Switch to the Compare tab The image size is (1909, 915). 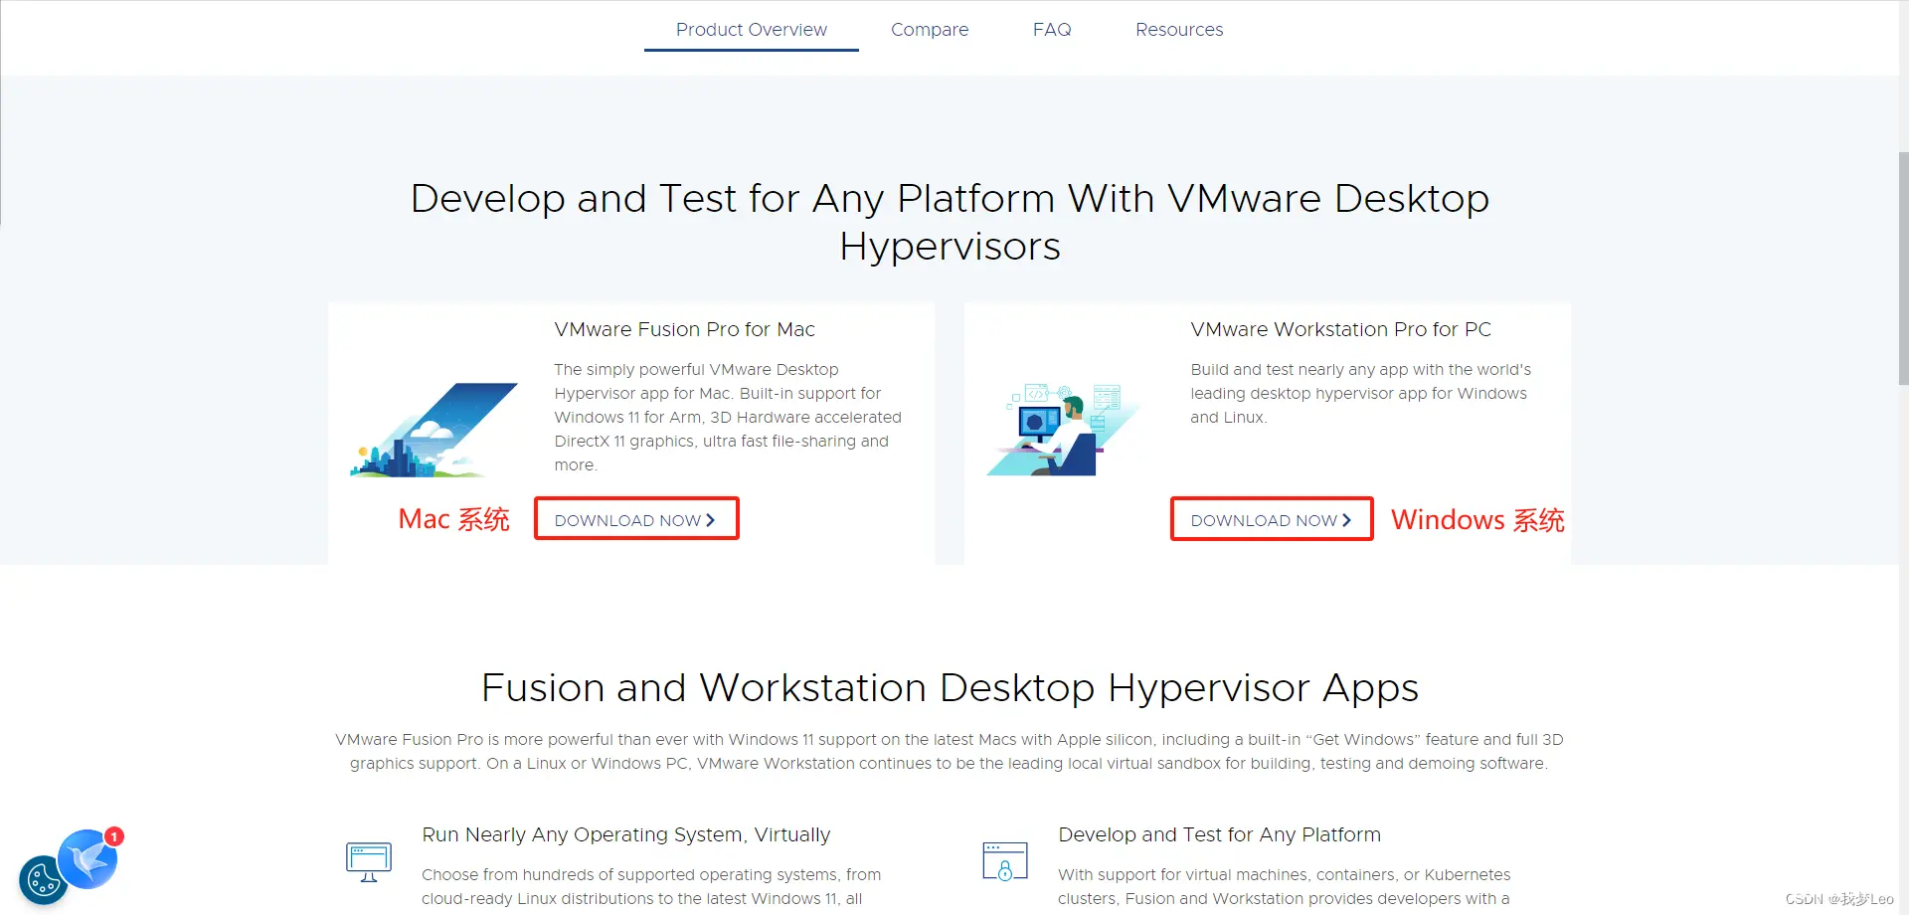(x=930, y=30)
